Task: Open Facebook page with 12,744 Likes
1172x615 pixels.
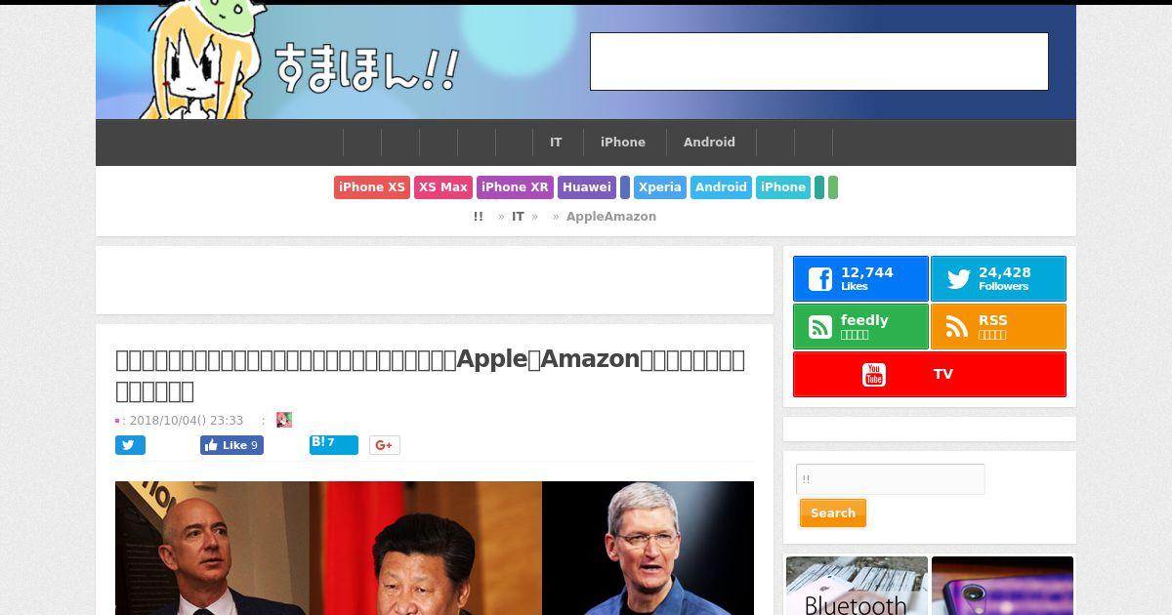Action: (x=860, y=279)
